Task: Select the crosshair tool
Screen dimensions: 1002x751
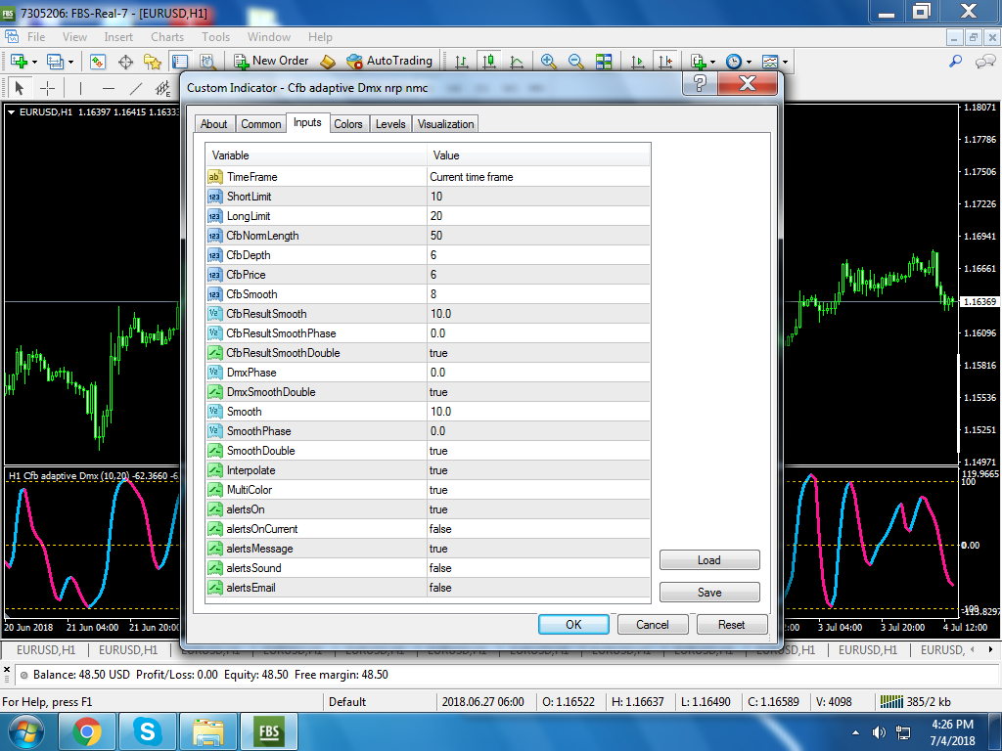Action: point(48,88)
